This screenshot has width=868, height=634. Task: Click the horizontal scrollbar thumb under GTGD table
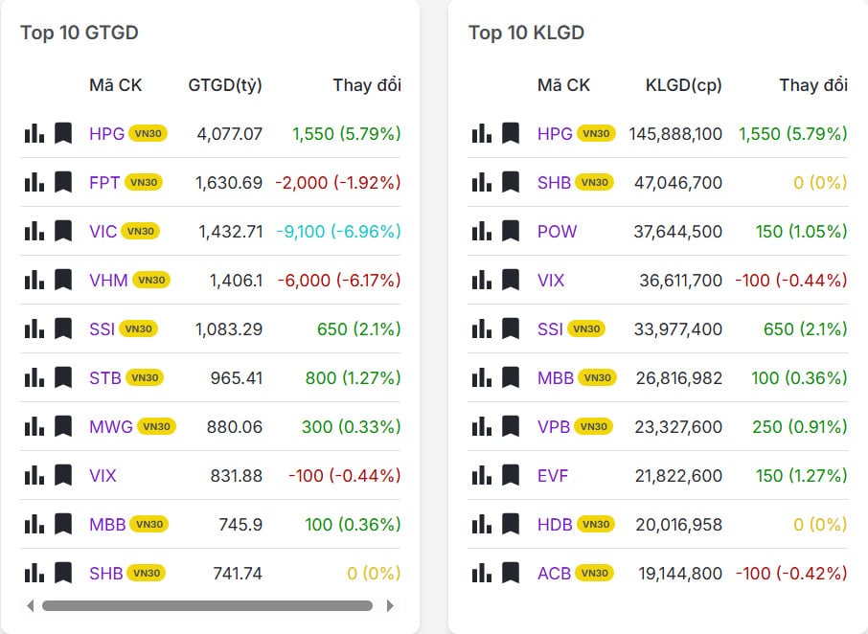coord(207,605)
